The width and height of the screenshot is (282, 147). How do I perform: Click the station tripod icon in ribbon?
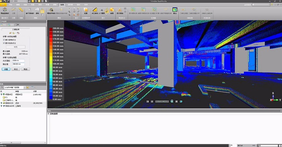(30, 10)
